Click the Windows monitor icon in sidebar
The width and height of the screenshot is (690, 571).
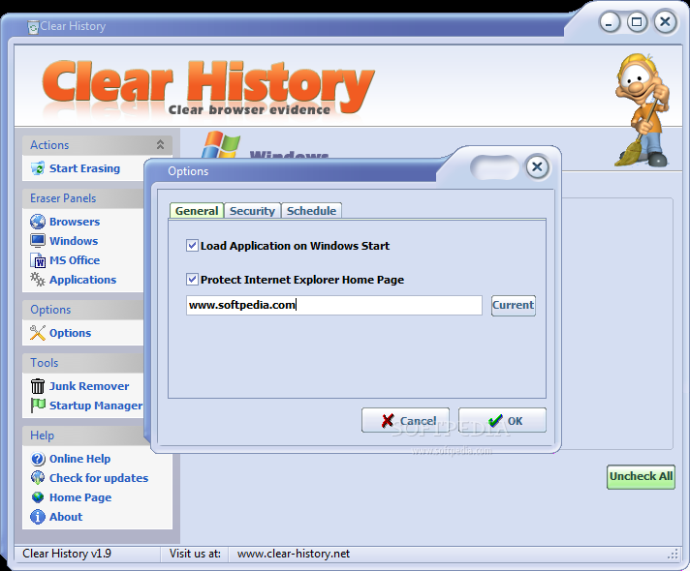(x=38, y=241)
